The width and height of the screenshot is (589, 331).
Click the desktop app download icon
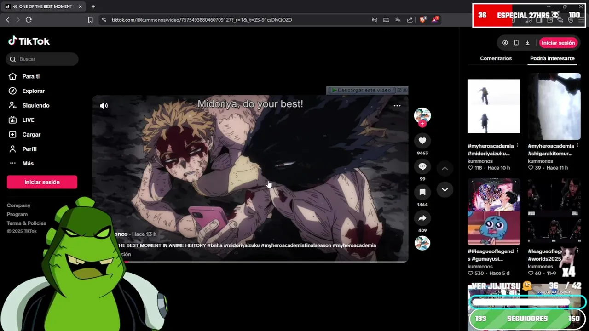(527, 43)
